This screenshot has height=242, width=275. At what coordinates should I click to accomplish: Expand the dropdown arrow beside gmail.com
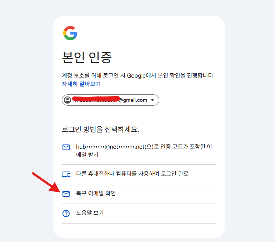coord(152,100)
